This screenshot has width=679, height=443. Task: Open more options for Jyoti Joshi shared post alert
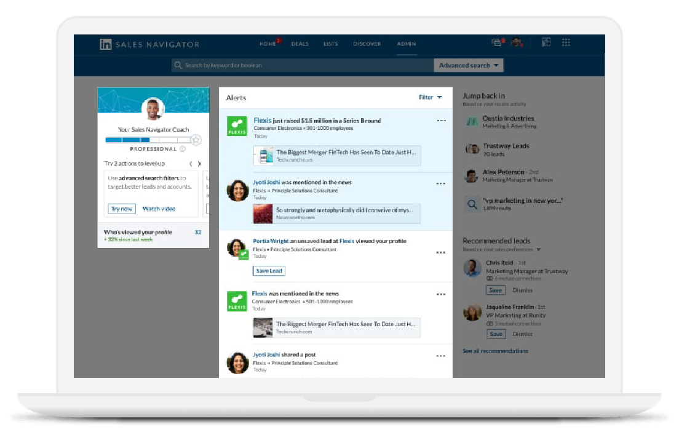tap(441, 356)
